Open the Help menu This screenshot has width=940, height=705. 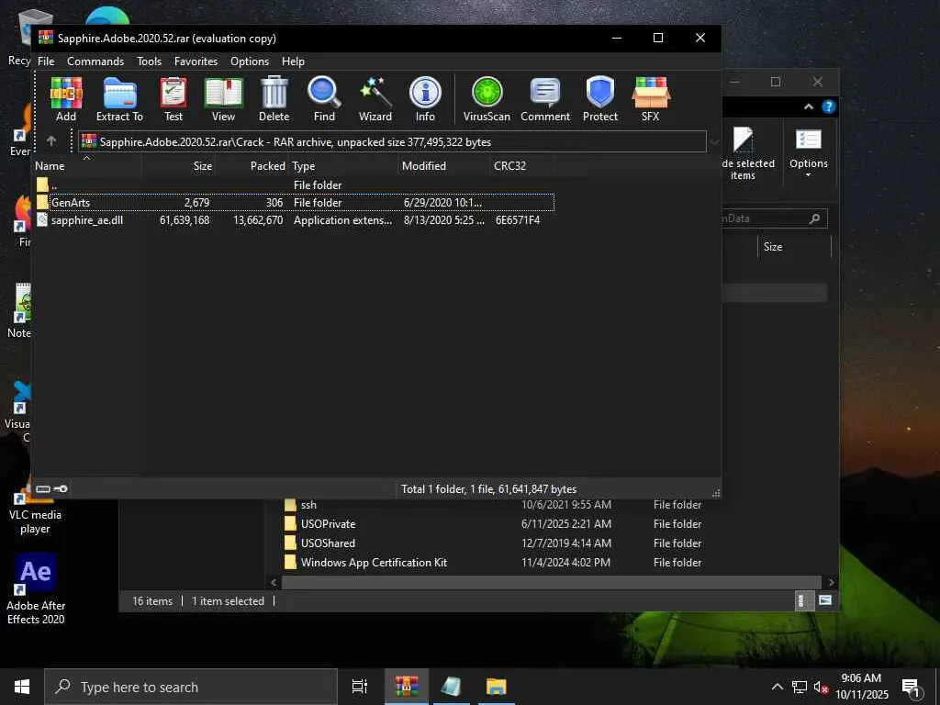(x=293, y=62)
